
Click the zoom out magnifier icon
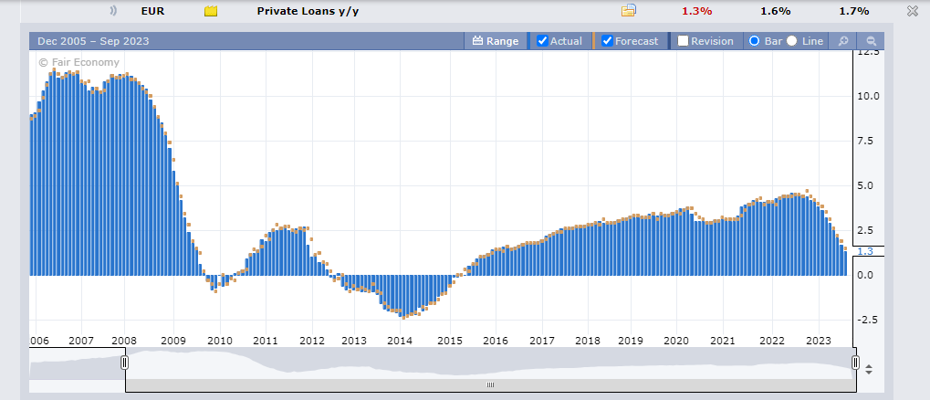pyautogui.click(x=872, y=41)
